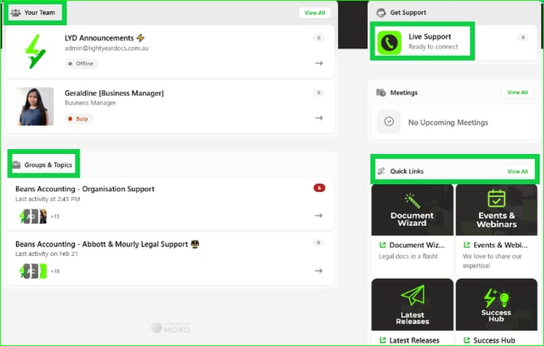Click View All in Meetings section
Image resolution: width=544 pixels, height=346 pixels.
pos(517,92)
